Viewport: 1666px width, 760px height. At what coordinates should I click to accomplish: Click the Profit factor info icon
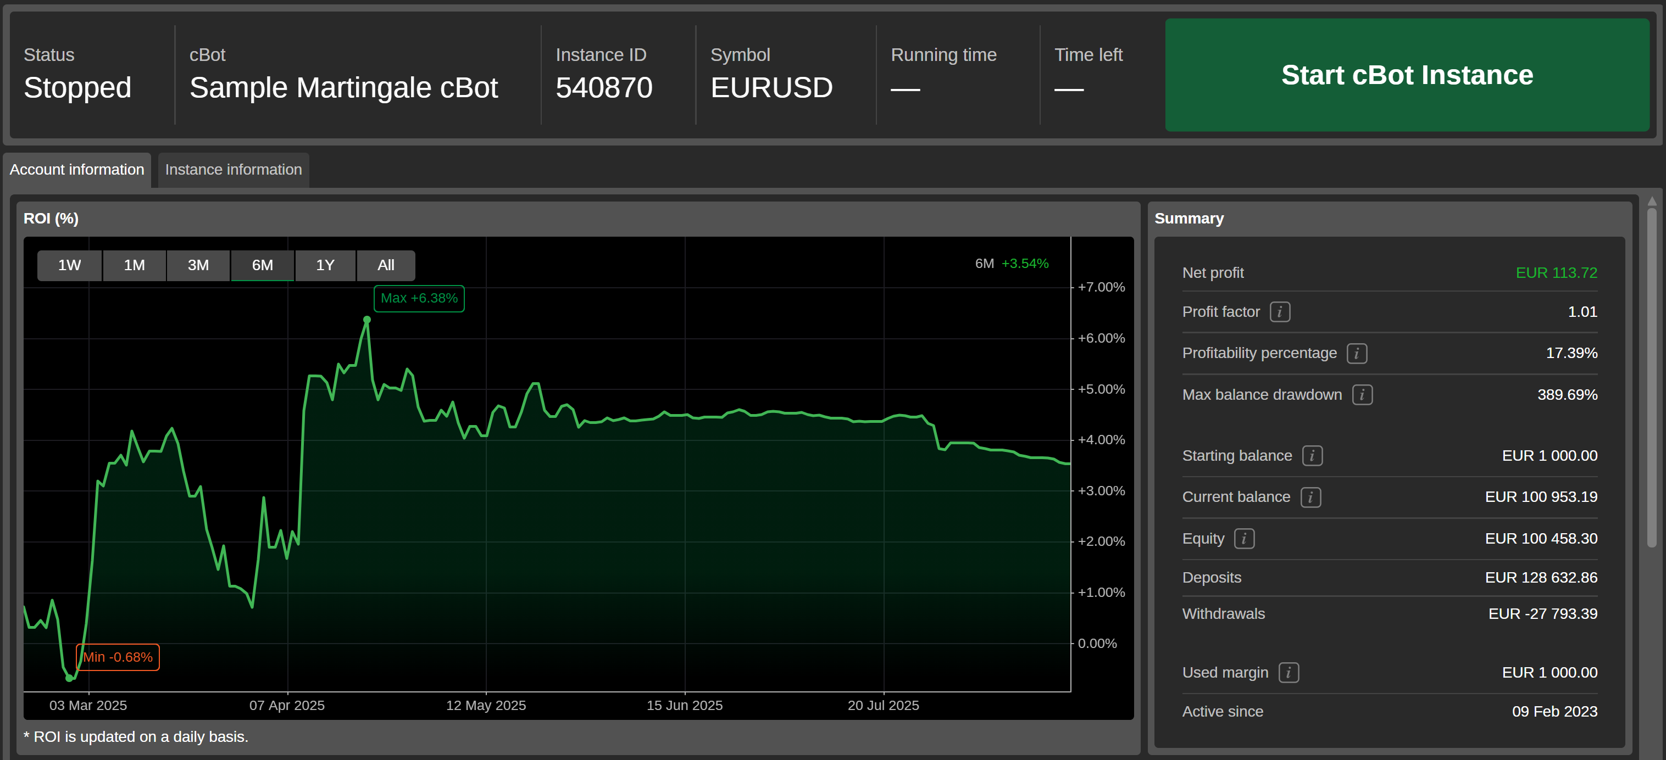(1279, 312)
